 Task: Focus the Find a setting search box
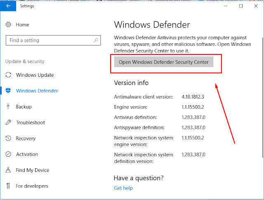coord(53,40)
